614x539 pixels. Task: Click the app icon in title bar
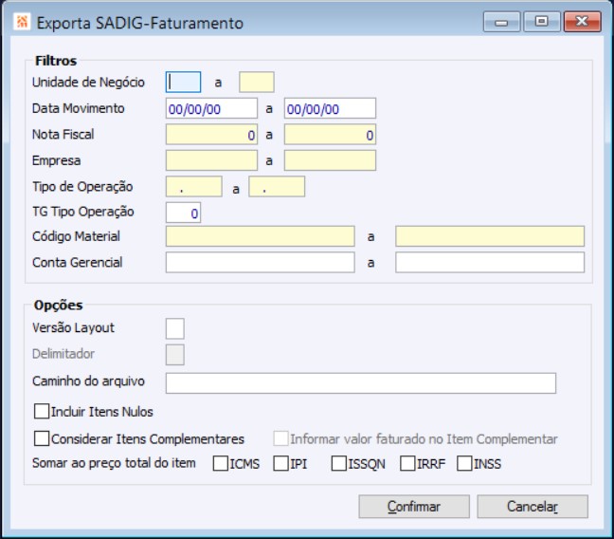point(22,22)
